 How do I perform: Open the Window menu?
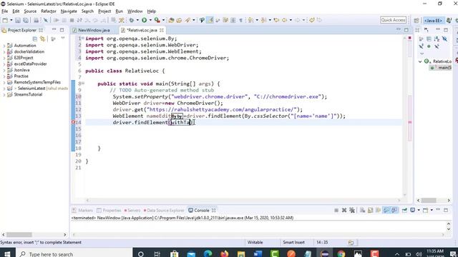point(135,11)
